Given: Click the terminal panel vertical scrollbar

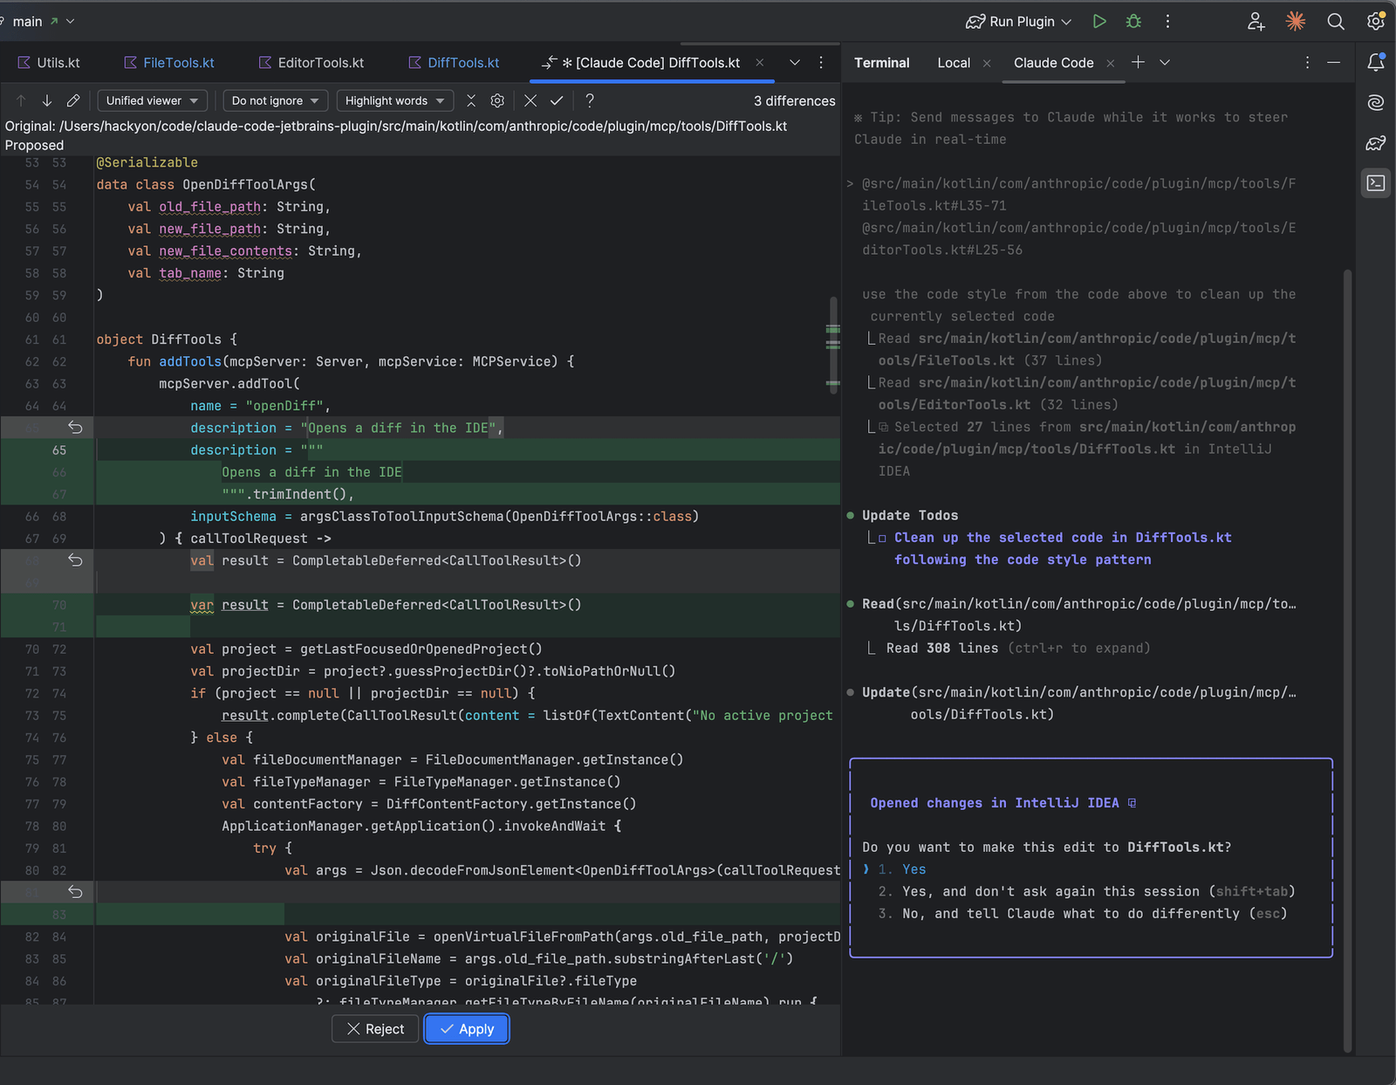Looking at the screenshot, I should [x=1348, y=659].
